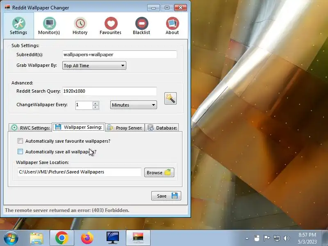
Task: Click the Reddit Search Query field
Action: pos(109,91)
